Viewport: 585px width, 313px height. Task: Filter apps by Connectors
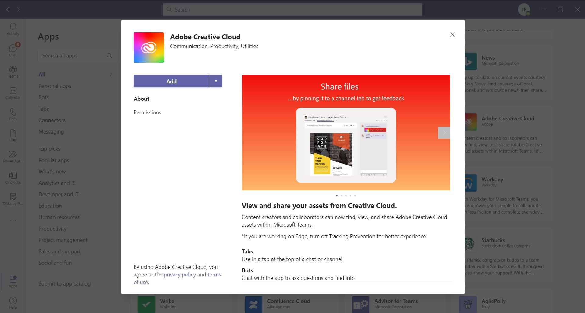pos(52,120)
